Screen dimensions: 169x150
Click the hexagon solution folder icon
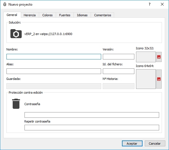click(16, 34)
